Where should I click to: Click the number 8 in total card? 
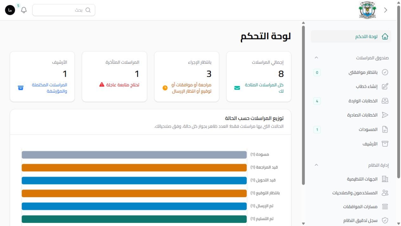(281, 74)
